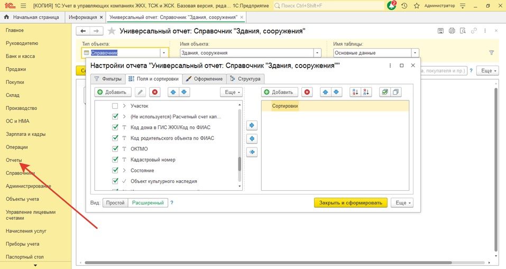Expand the Состояние field node
Screen dimensions: 506x269
click(x=124, y=171)
